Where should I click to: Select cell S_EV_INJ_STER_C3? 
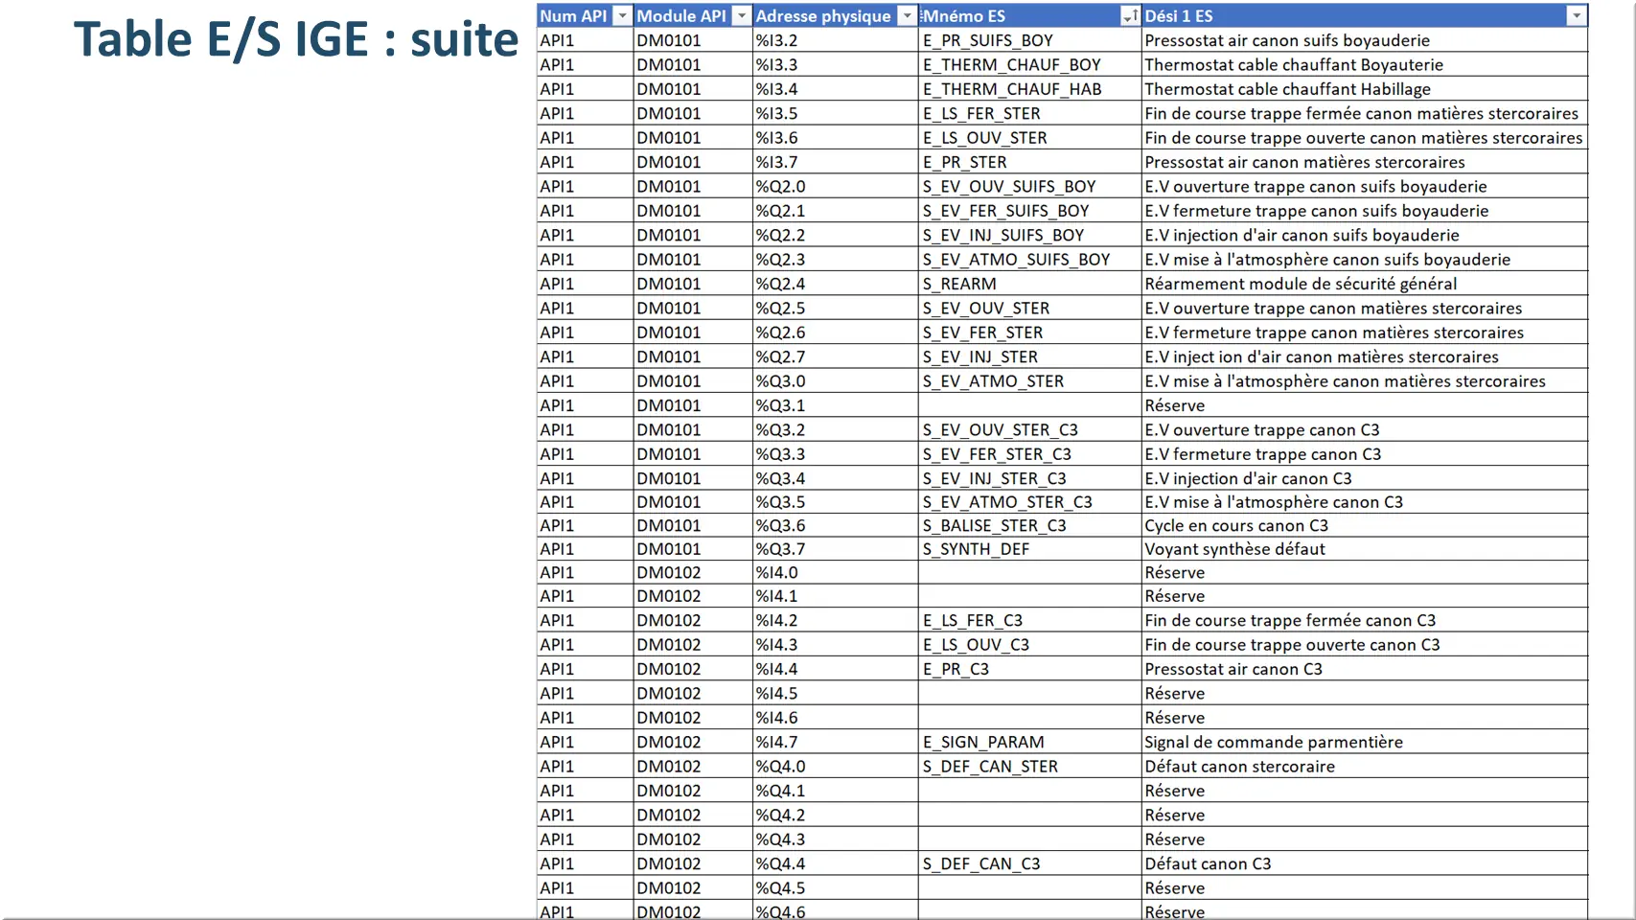(x=1029, y=478)
